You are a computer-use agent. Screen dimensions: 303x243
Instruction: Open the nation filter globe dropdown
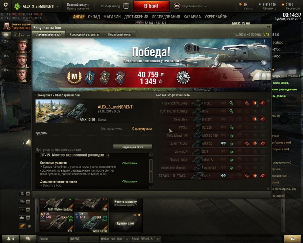[24, 194]
